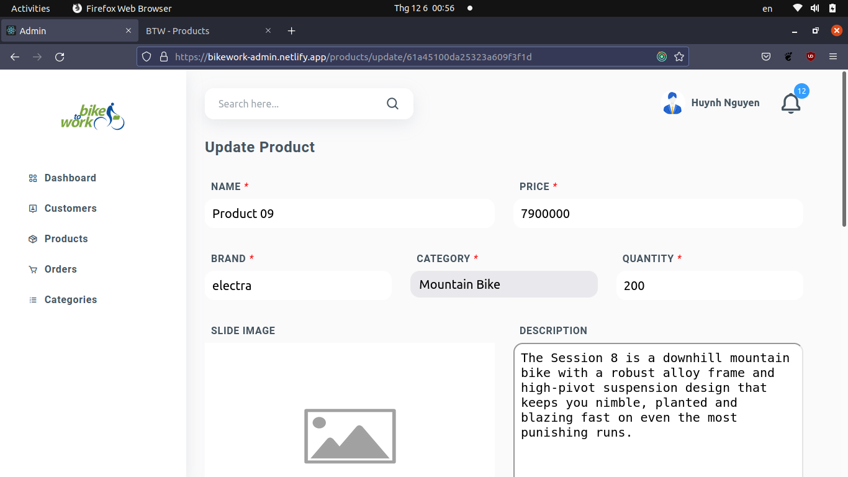Switch to the Admin tab
This screenshot has width=848, height=477.
click(62, 30)
